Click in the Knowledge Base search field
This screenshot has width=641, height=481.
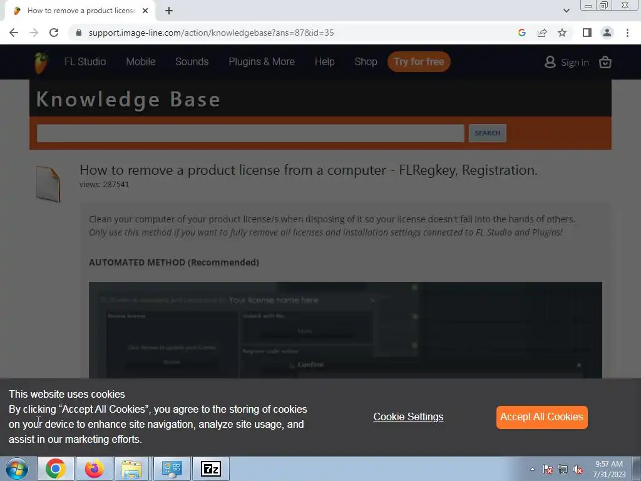[250, 133]
